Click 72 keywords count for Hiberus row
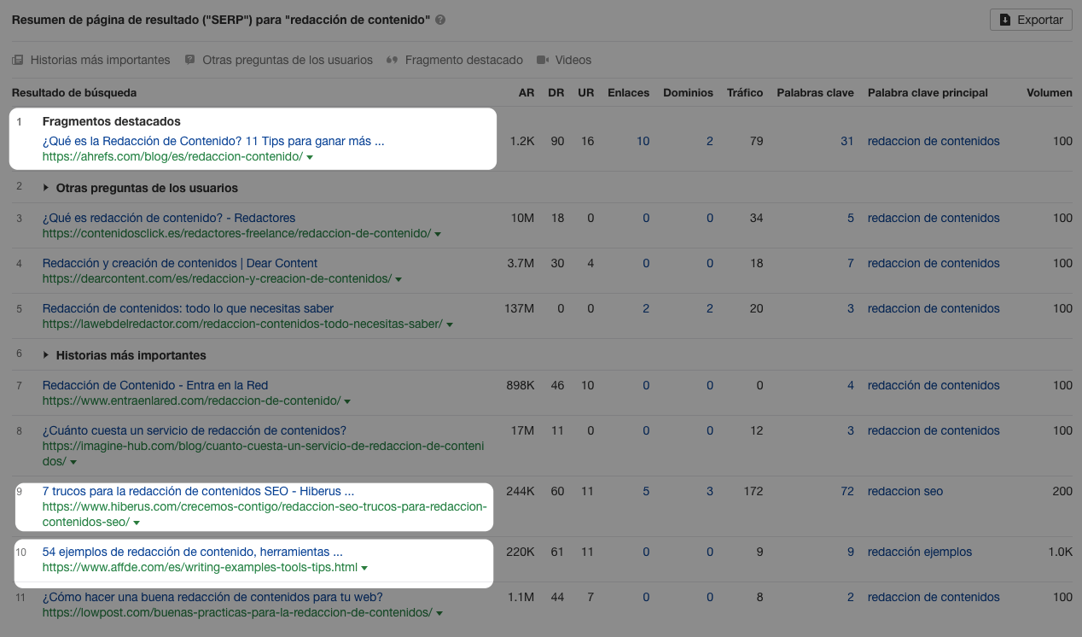This screenshot has width=1082, height=637. 846,492
